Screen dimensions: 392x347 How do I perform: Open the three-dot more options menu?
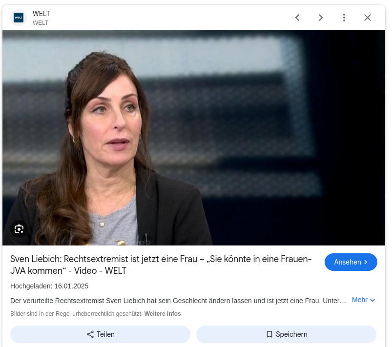344,18
